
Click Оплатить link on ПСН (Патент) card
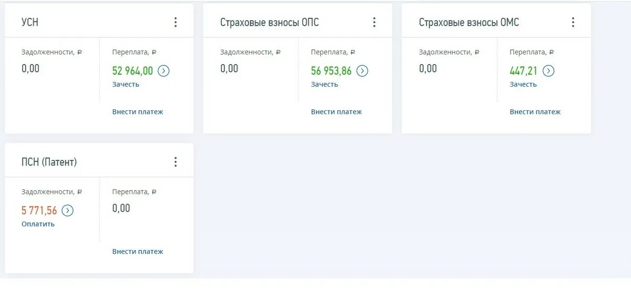(x=38, y=224)
